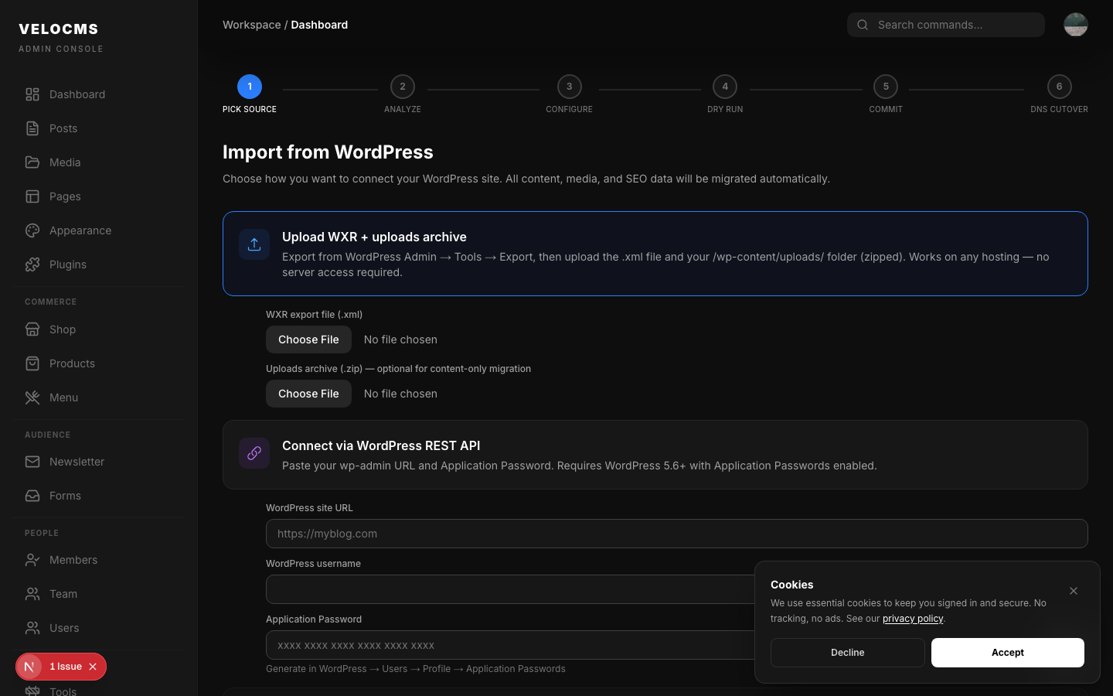Jump to the Analyze step
Image resolution: width=1113 pixels, height=696 pixels.
(402, 87)
